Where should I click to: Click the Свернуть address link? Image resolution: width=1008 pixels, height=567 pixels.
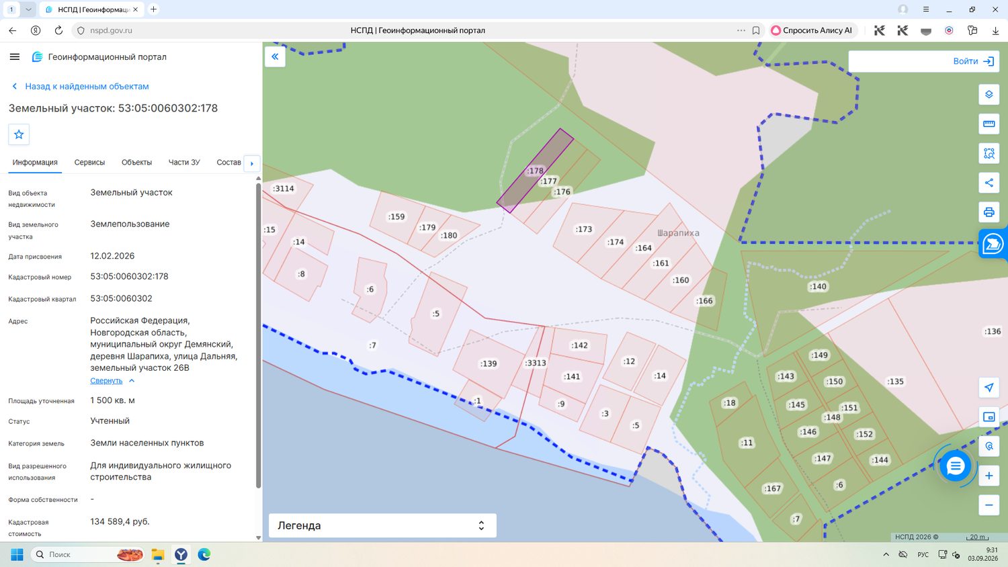(106, 381)
